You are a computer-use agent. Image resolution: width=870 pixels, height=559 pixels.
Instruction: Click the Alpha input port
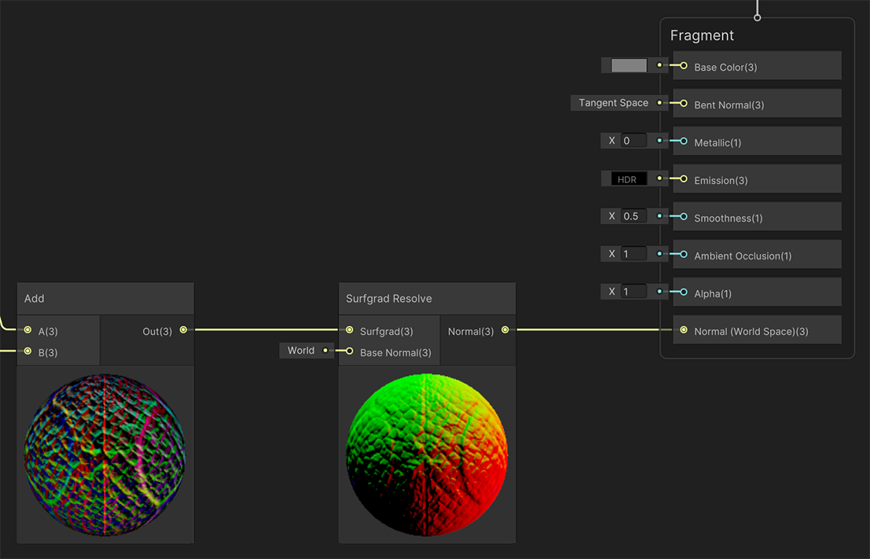pyautogui.click(x=684, y=292)
